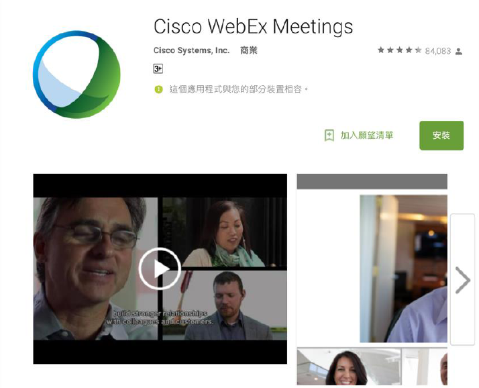Click the 安裝 install button
The image size is (479, 388).
click(x=441, y=136)
